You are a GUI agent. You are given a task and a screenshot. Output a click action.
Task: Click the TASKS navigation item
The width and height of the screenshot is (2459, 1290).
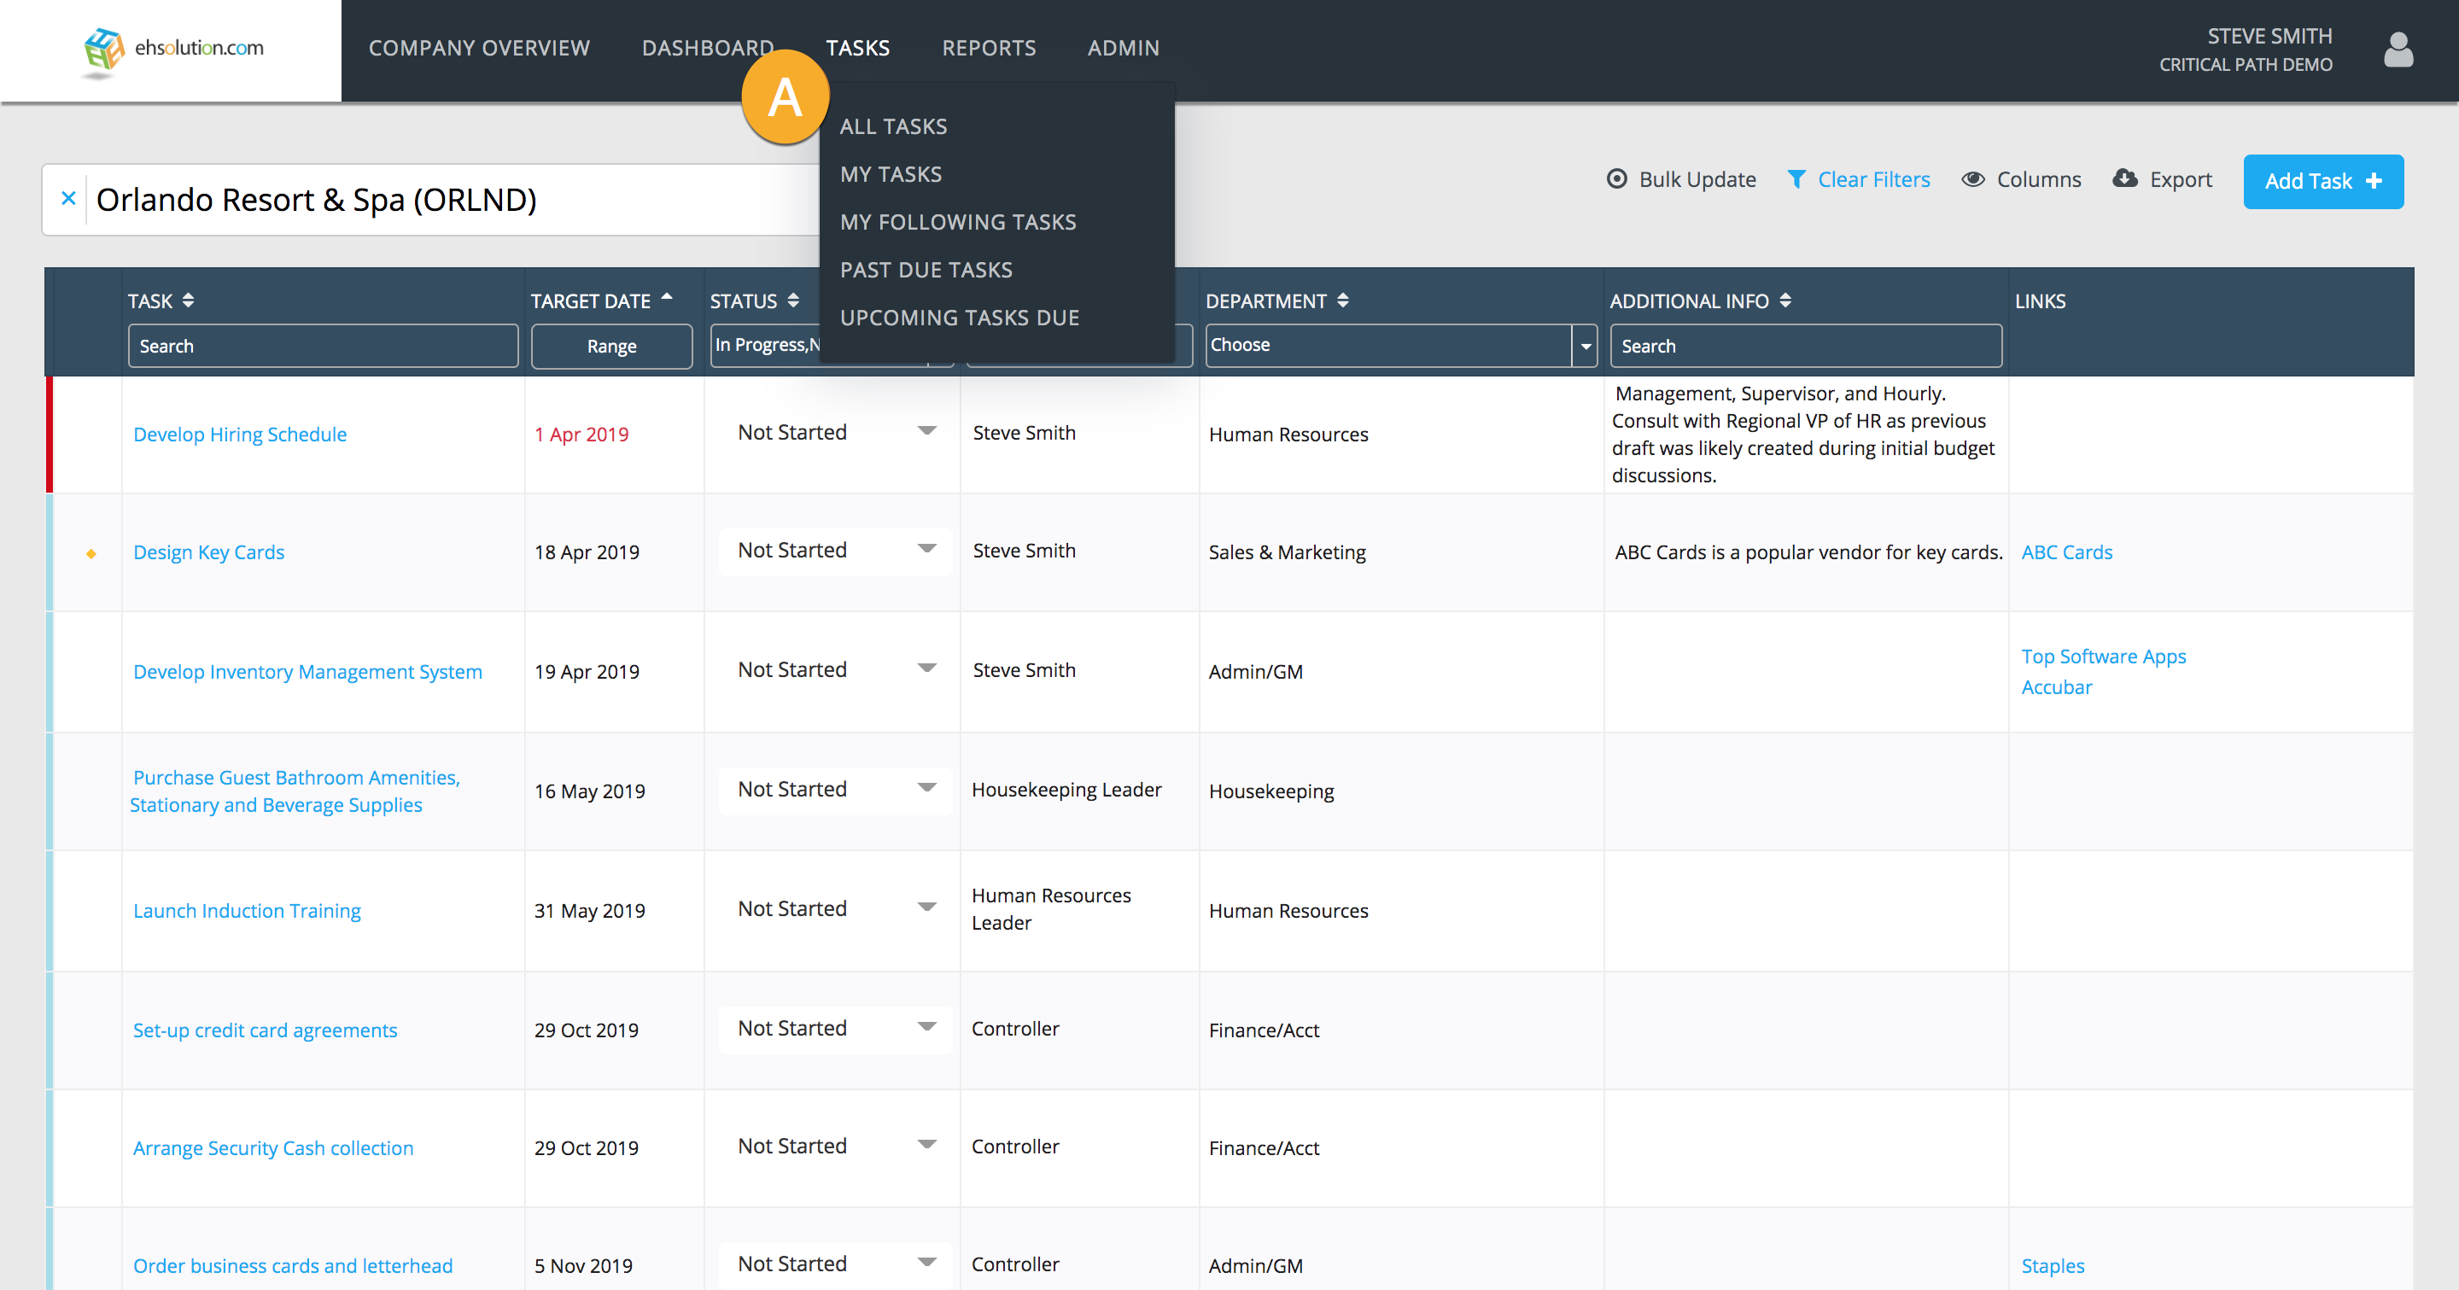coord(857,48)
